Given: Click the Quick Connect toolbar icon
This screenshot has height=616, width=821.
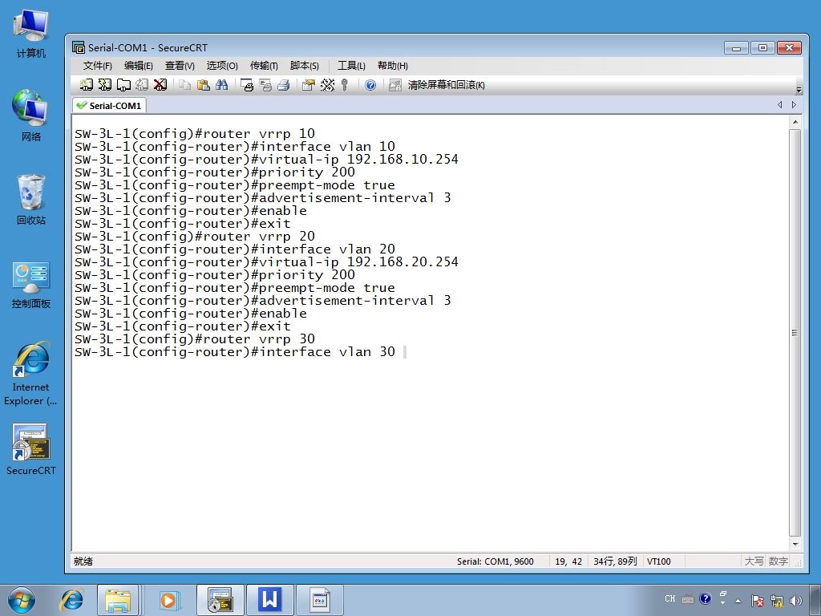Looking at the screenshot, I should (105, 85).
